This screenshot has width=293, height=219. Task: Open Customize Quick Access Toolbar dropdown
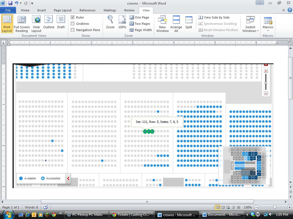point(32,3)
